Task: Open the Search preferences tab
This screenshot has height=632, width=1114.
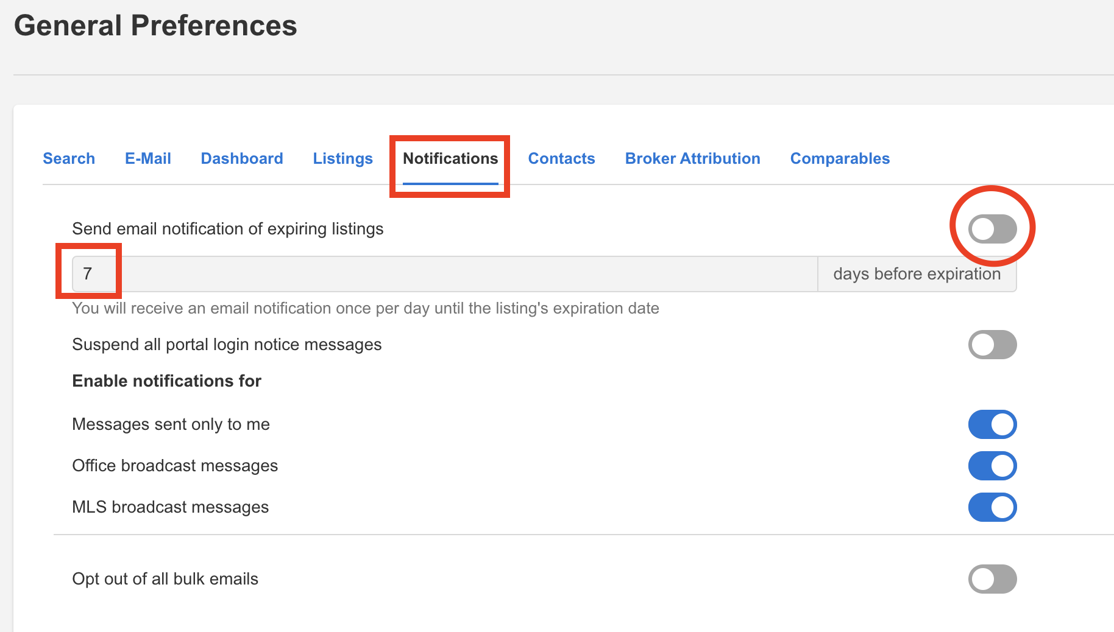Action: pyautogui.click(x=69, y=158)
